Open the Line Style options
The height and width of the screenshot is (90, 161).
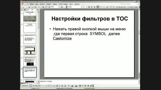(80, 85)
